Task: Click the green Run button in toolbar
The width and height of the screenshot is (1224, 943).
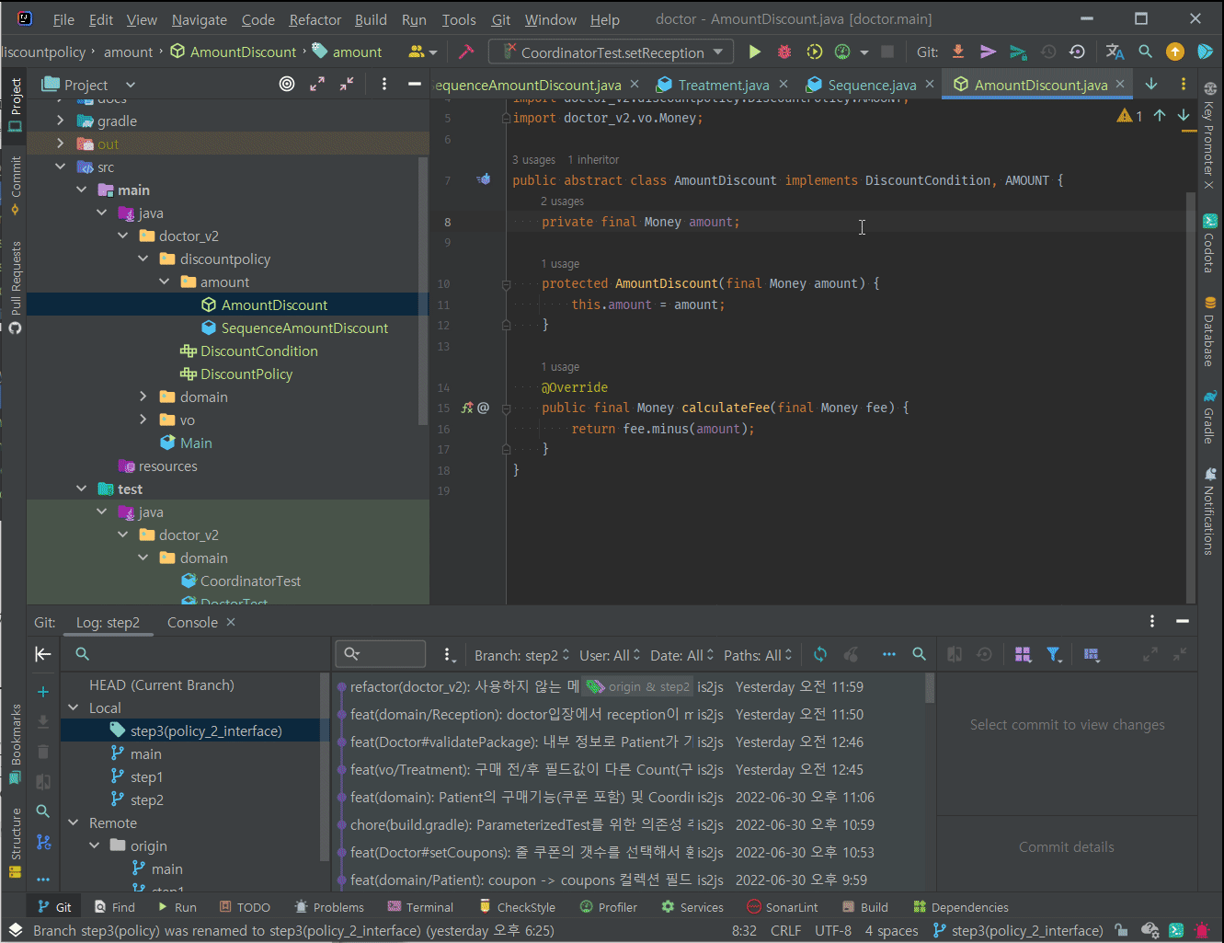Action: pyautogui.click(x=754, y=52)
